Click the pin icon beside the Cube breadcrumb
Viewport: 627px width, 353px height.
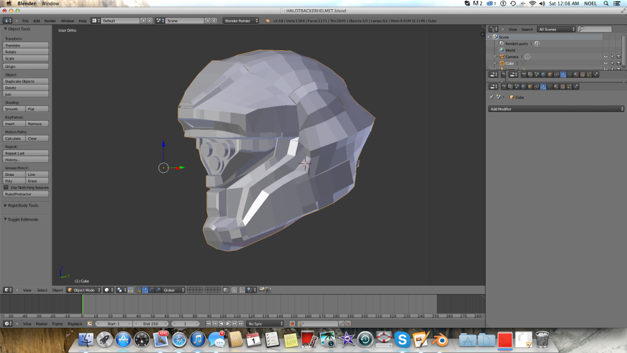pyautogui.click(x=492, y=97)
